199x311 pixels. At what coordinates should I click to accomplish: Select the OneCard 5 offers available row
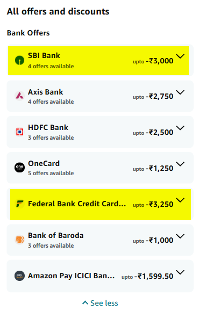[100, 168]
